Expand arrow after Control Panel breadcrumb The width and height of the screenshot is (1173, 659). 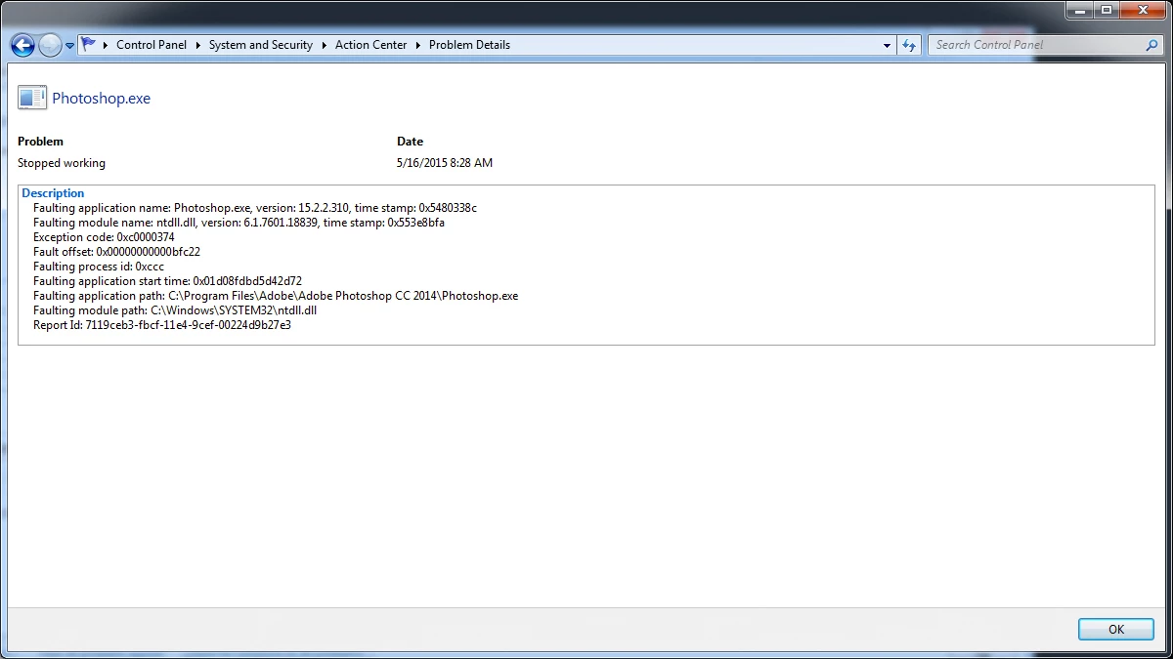(x=198, y=45)
